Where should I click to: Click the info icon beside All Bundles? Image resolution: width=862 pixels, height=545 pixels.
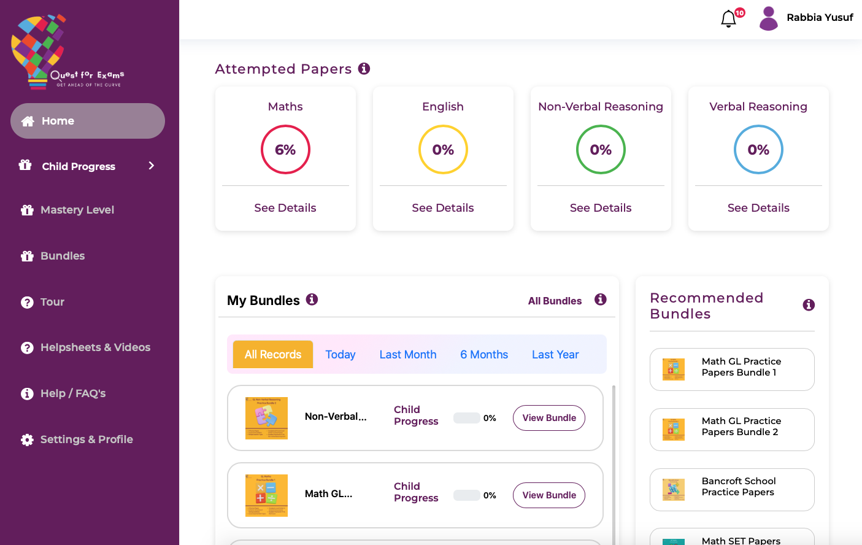(600, 300)
